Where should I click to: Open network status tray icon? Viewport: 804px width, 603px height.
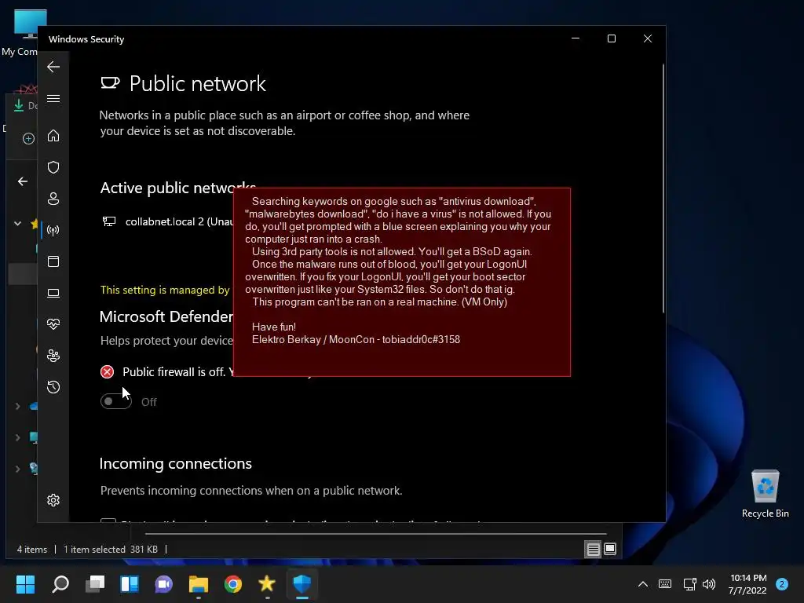point(689,584)
